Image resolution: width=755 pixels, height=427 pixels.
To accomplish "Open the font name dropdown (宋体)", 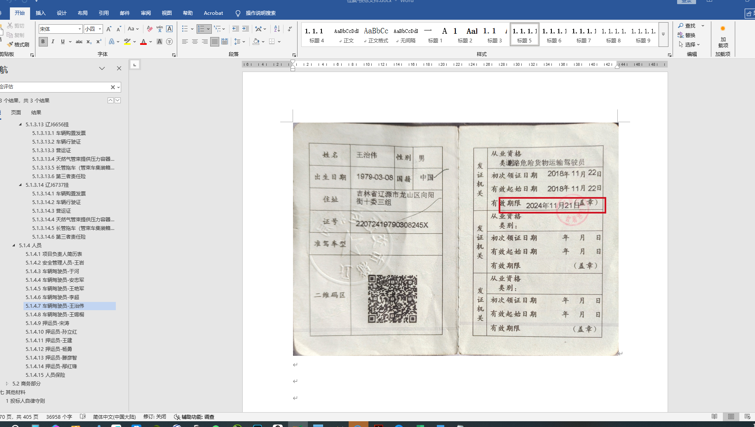I will pyautogui.click(x=80, y=29).
